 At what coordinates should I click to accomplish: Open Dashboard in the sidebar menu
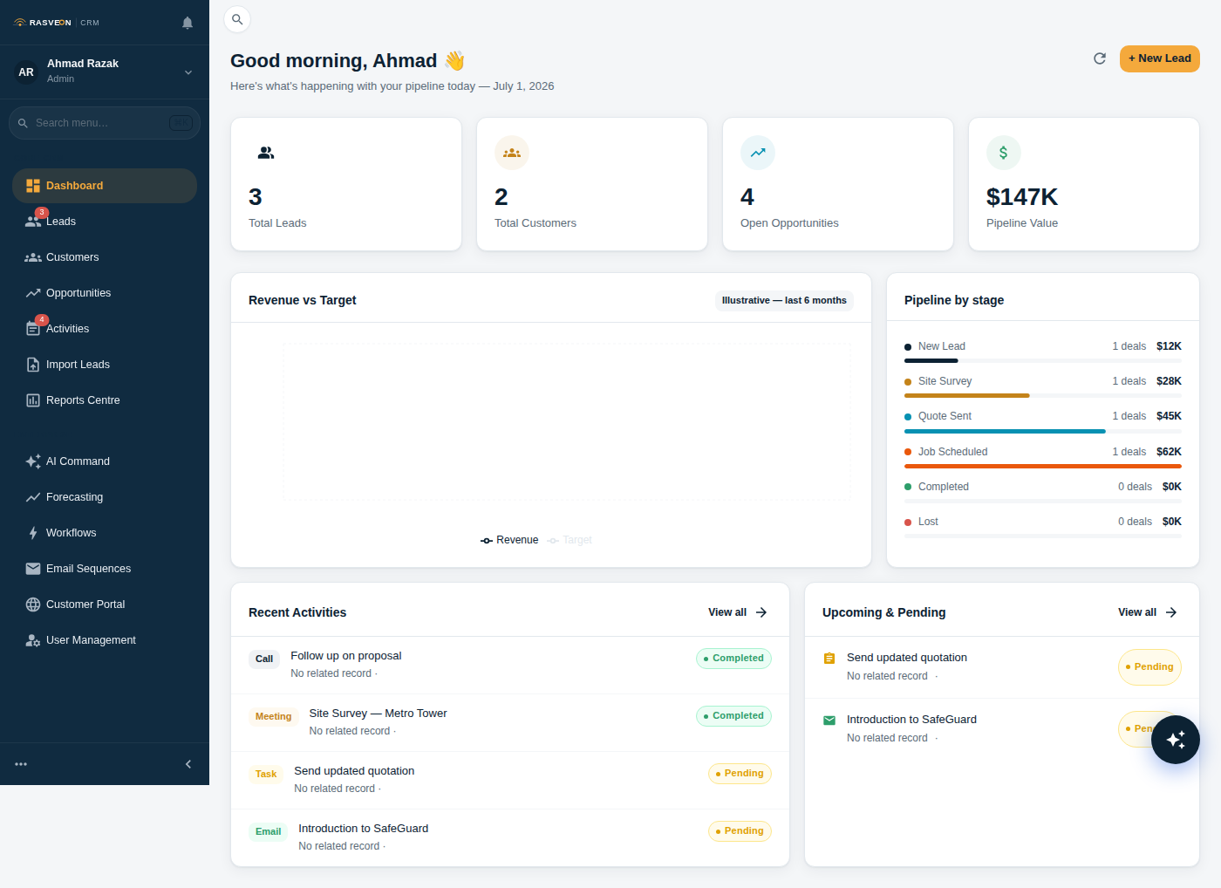[105, 186]
